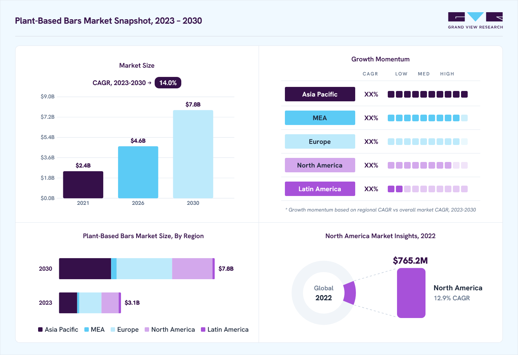Image resolution: width=518 pixels, height=355 pixels.
Task: Click the Latin America legend swatch
Action: 203,329
